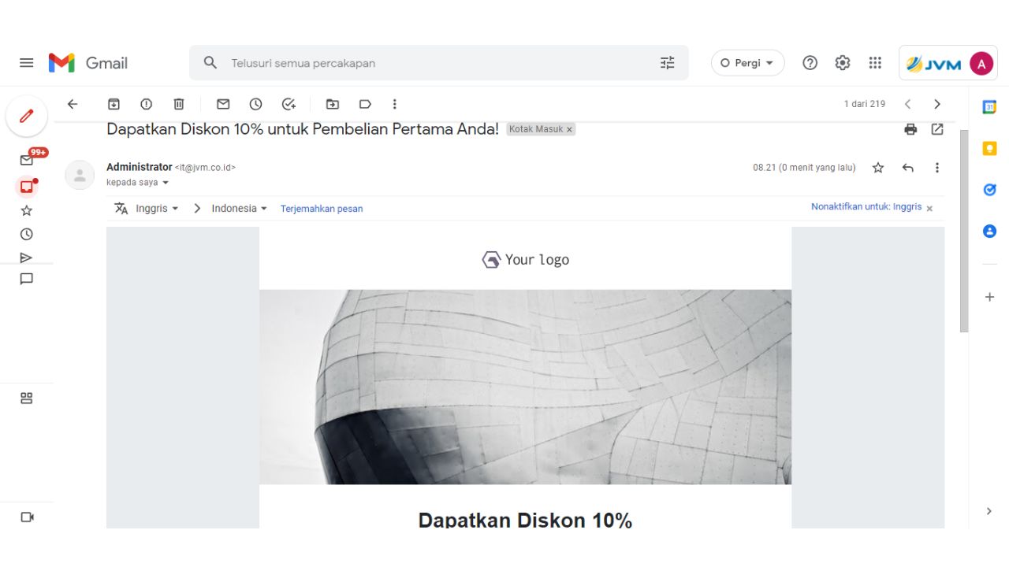Click the sender avatar picture

point(80,175)
